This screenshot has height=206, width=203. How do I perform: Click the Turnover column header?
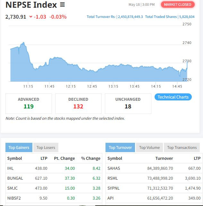[x=164, y=158]
